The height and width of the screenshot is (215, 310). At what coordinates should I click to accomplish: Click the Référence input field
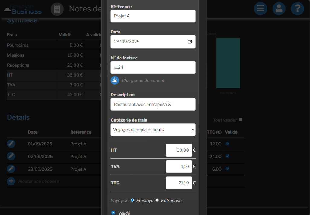(x=153, y=16)
